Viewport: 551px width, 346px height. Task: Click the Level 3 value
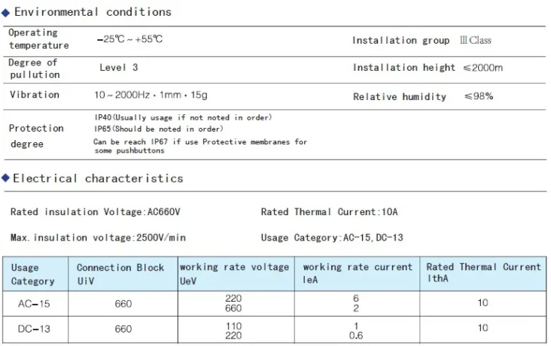click(118, 68)
